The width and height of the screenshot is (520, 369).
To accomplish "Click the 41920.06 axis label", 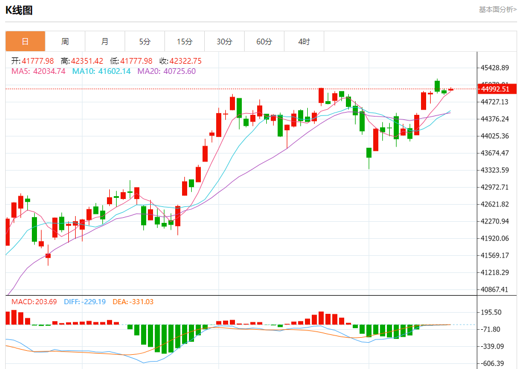I will [495, 238].
